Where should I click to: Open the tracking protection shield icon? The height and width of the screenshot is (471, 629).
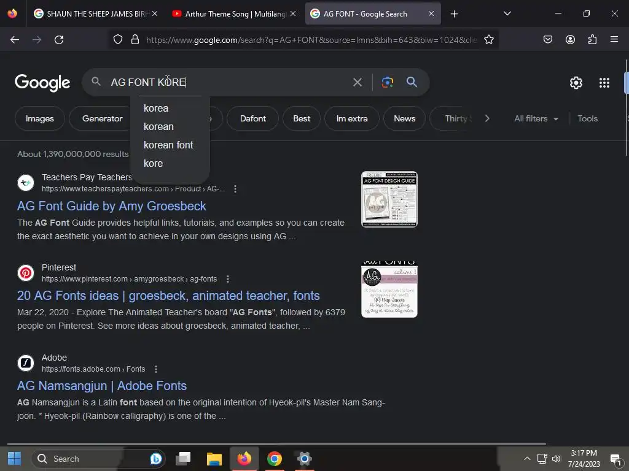(117, 40)
